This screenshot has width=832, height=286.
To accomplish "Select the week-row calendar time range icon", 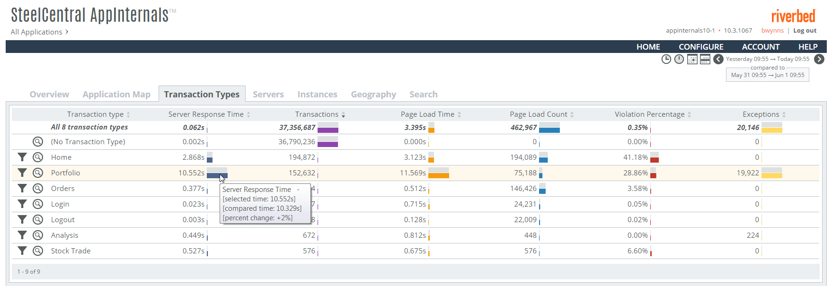I will 705,59.
